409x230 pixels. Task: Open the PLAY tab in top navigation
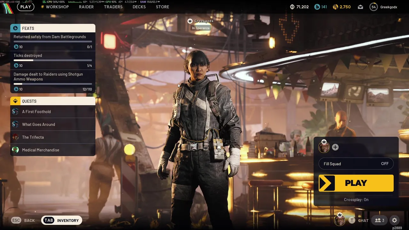(x=26, y=7)
